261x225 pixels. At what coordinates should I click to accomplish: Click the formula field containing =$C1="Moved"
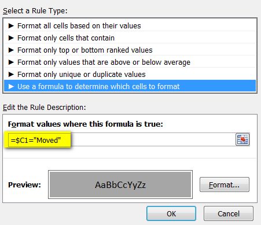(x=122, y=139)
